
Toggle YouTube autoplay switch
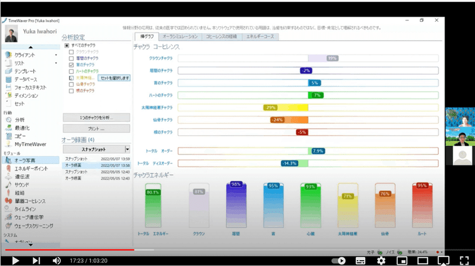coord(338,261)
